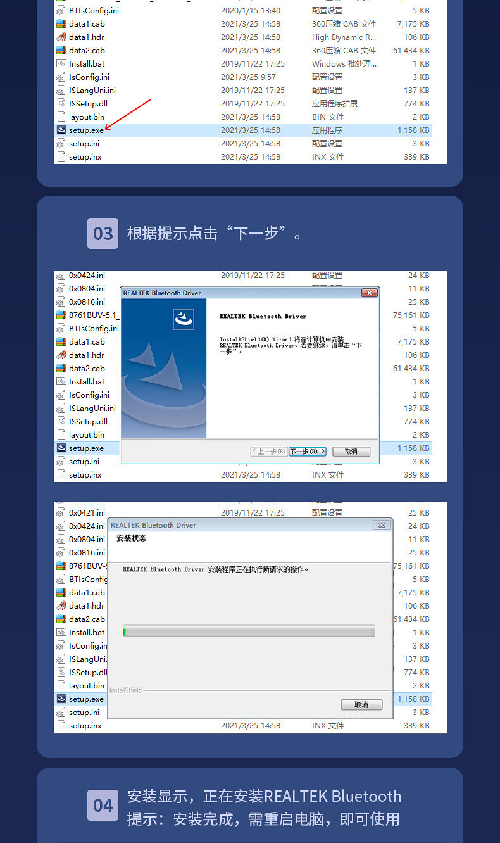The image size is (500, 843).
Task: Click the data2.cab archive icon in the file list above step 03
Action: tap(61, 50)
